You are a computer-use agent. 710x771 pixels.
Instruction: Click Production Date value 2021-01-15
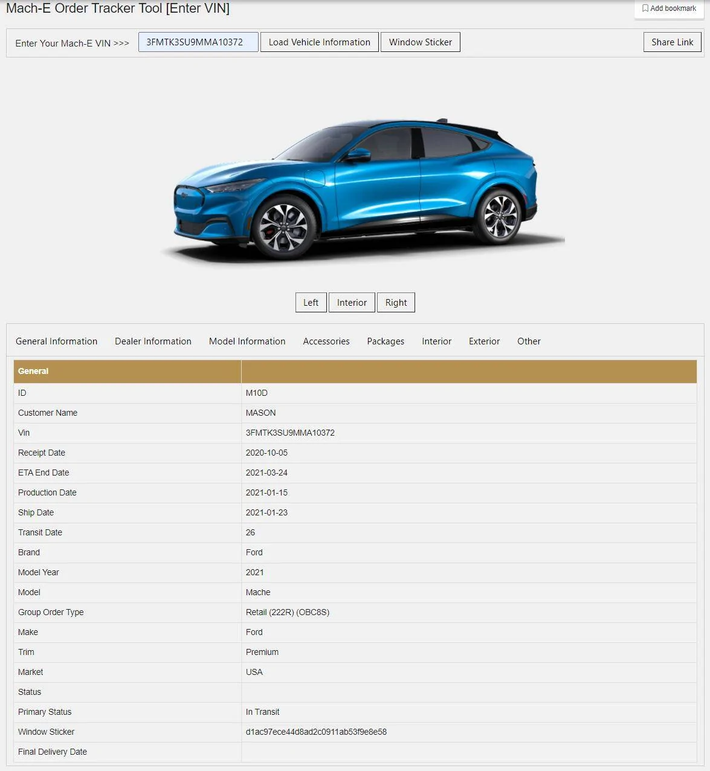266,492
